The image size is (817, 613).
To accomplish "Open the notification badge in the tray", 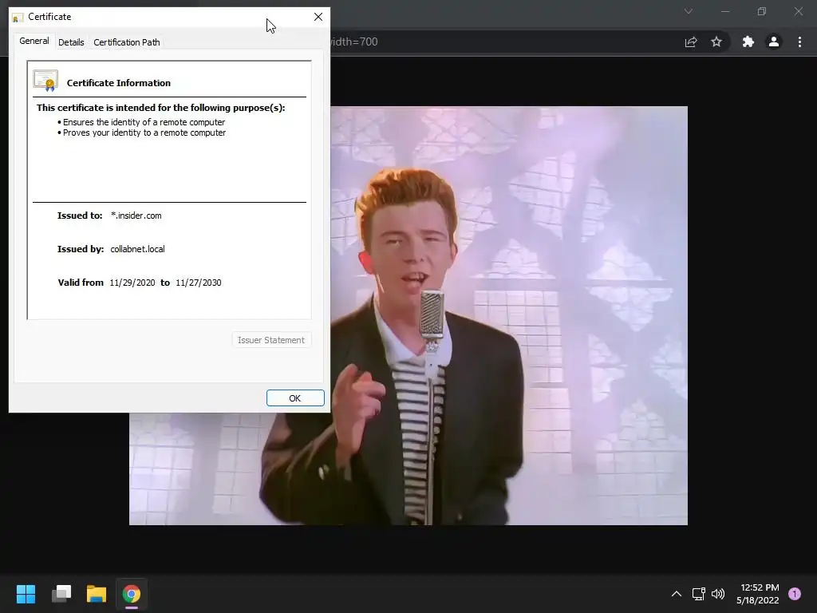I will (795, 594).
